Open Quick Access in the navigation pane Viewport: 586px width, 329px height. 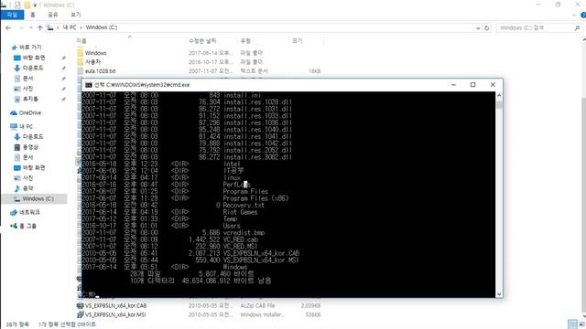(27, 48)
